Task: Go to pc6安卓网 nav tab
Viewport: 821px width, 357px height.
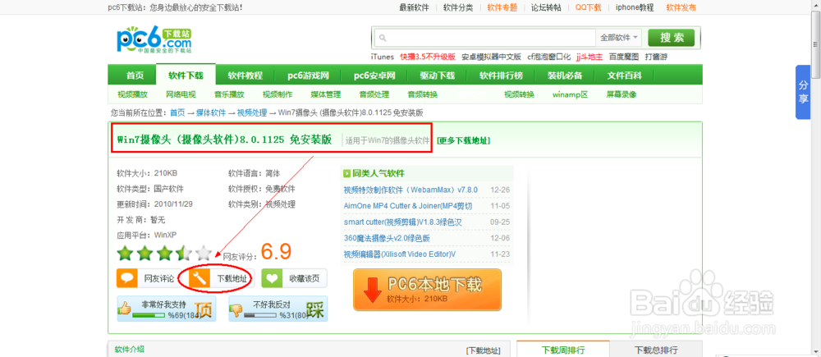Action: click(374, 76)
